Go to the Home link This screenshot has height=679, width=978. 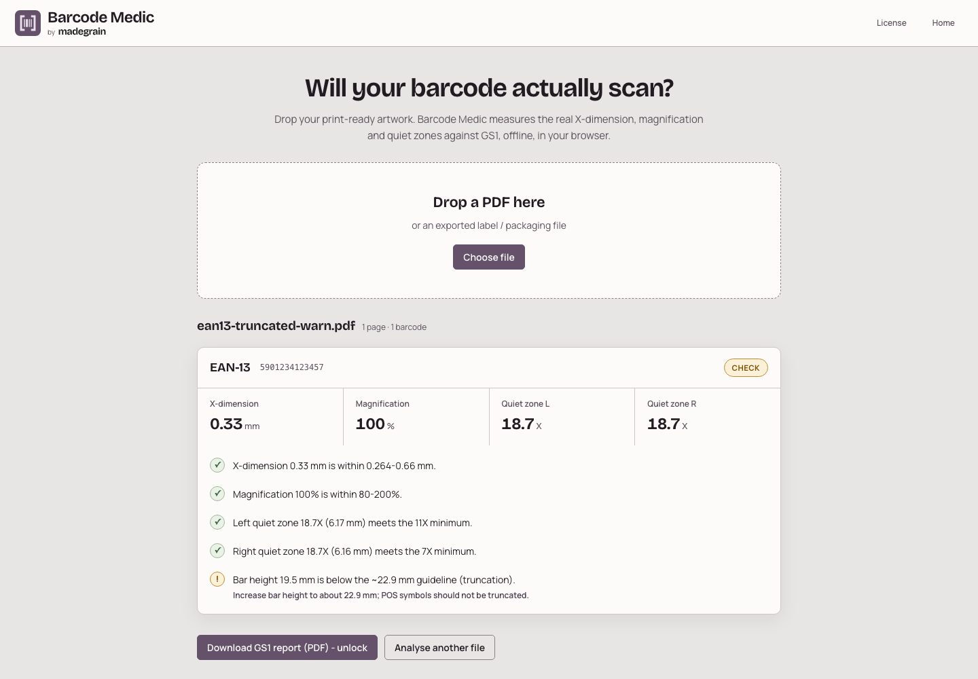tap(943, 23)
